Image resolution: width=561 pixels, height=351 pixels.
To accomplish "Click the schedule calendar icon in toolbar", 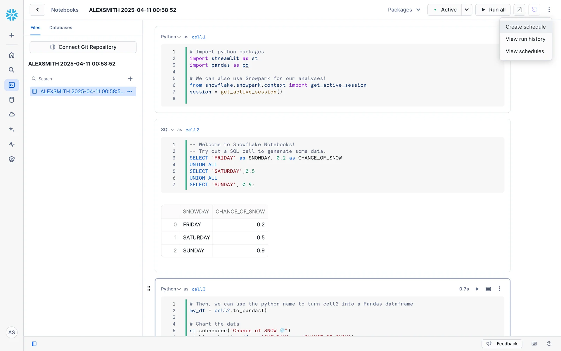I will click(x=519, y=10).
